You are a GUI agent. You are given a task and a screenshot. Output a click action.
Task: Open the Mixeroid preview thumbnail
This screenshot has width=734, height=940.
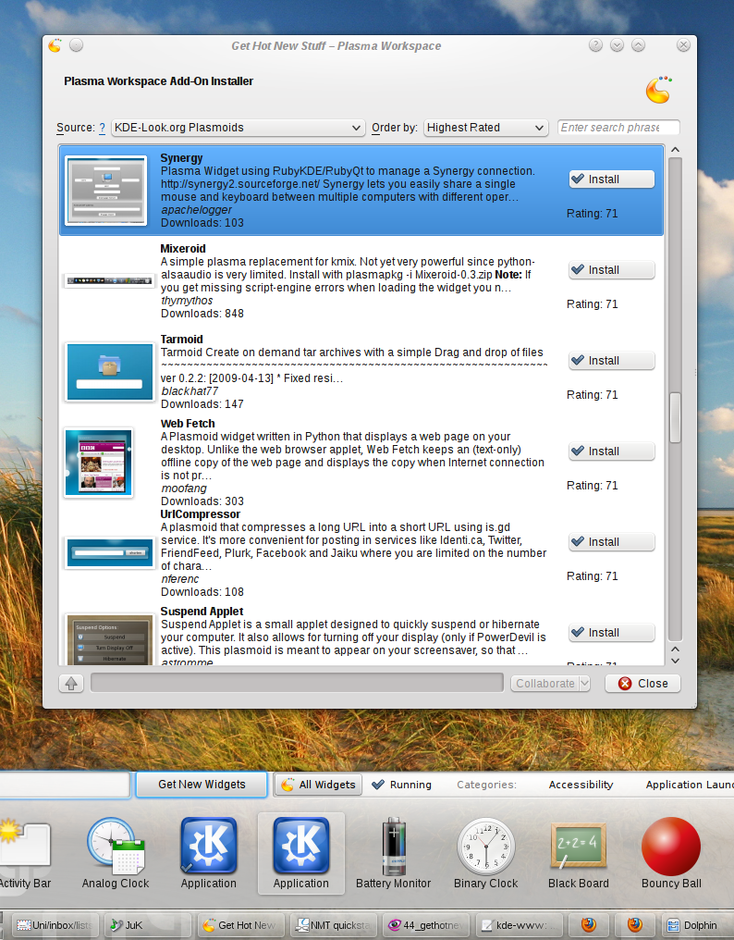(109, 280)
